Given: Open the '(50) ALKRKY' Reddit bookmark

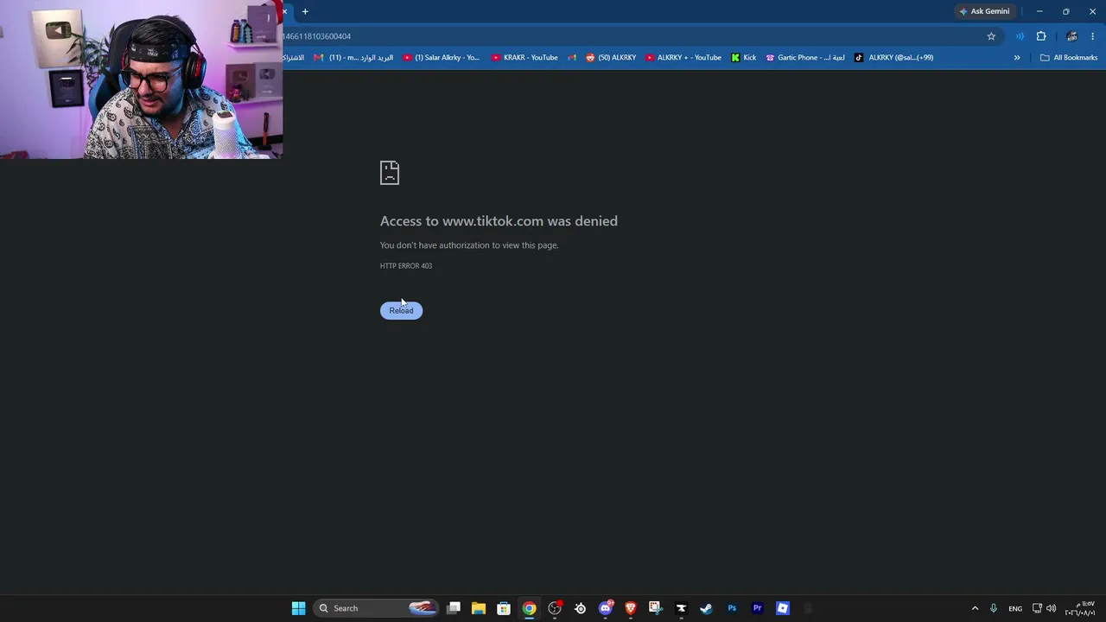Looking at the screenshot, I should [611, 58].
